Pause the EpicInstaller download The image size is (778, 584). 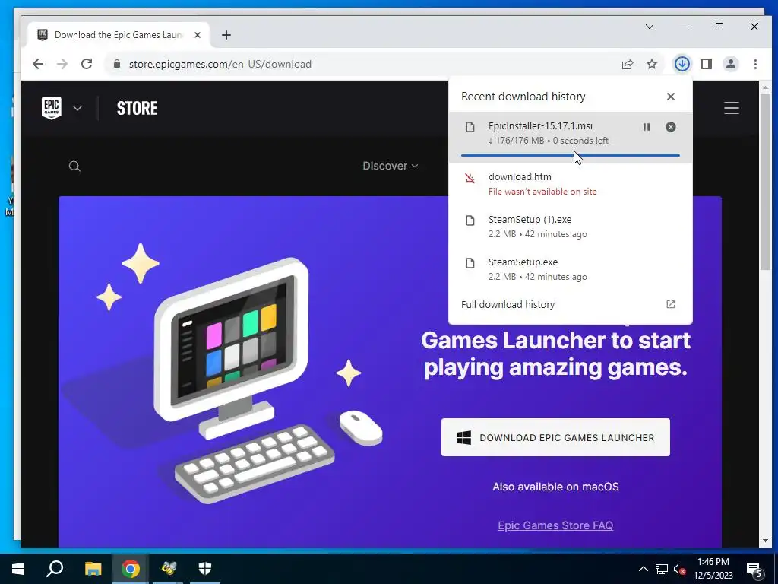[x=646, y=127]
